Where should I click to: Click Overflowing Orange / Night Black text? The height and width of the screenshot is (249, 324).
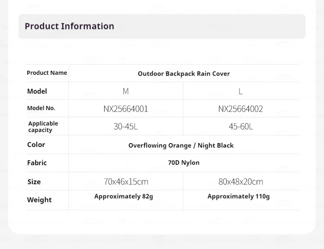(x=181, y=146)
